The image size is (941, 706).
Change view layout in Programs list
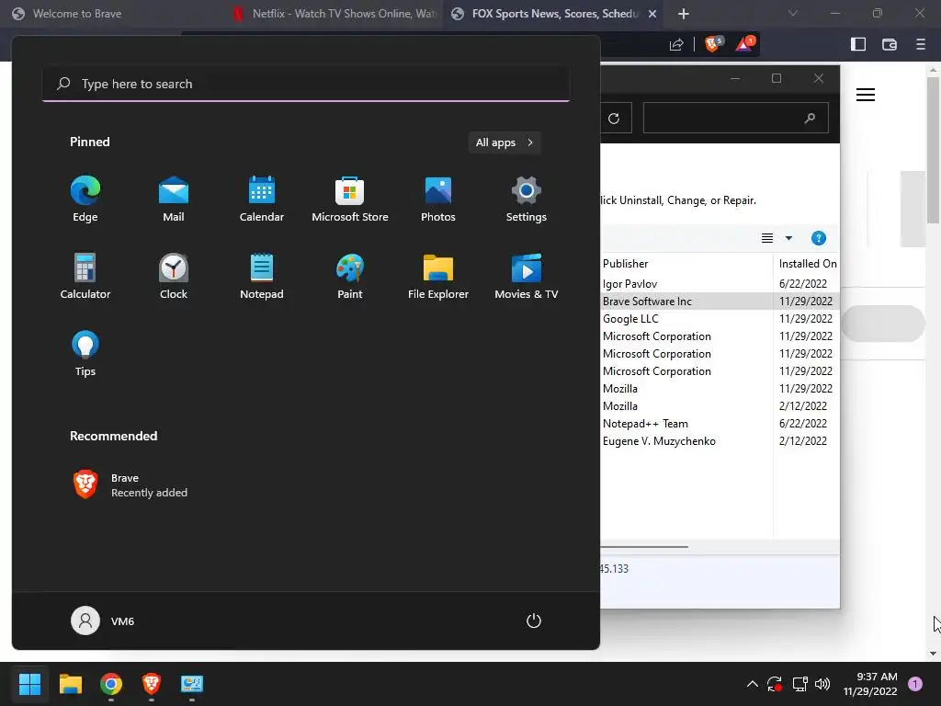pyautogui.click(x=767, y=238)
